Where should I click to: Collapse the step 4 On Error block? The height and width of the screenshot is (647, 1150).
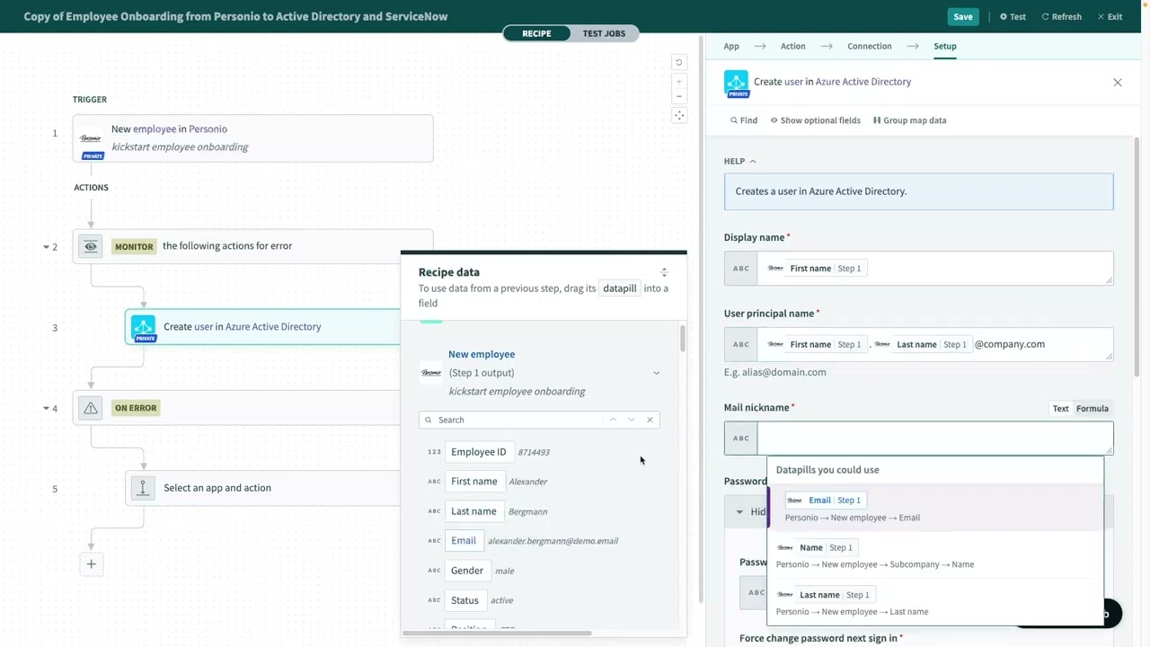click(46, 409)
